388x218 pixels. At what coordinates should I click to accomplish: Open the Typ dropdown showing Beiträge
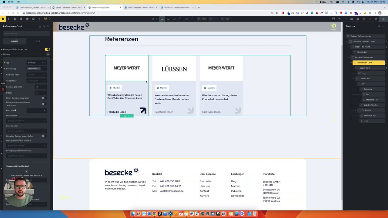click(x=37, y=63)
